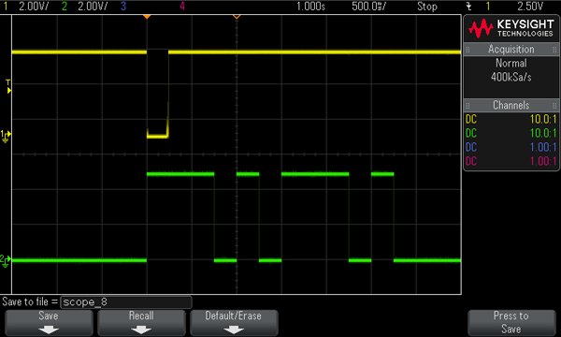Select channel 1 ground reference marker
This screenshot has width=561, height=337.
point(6,136)
